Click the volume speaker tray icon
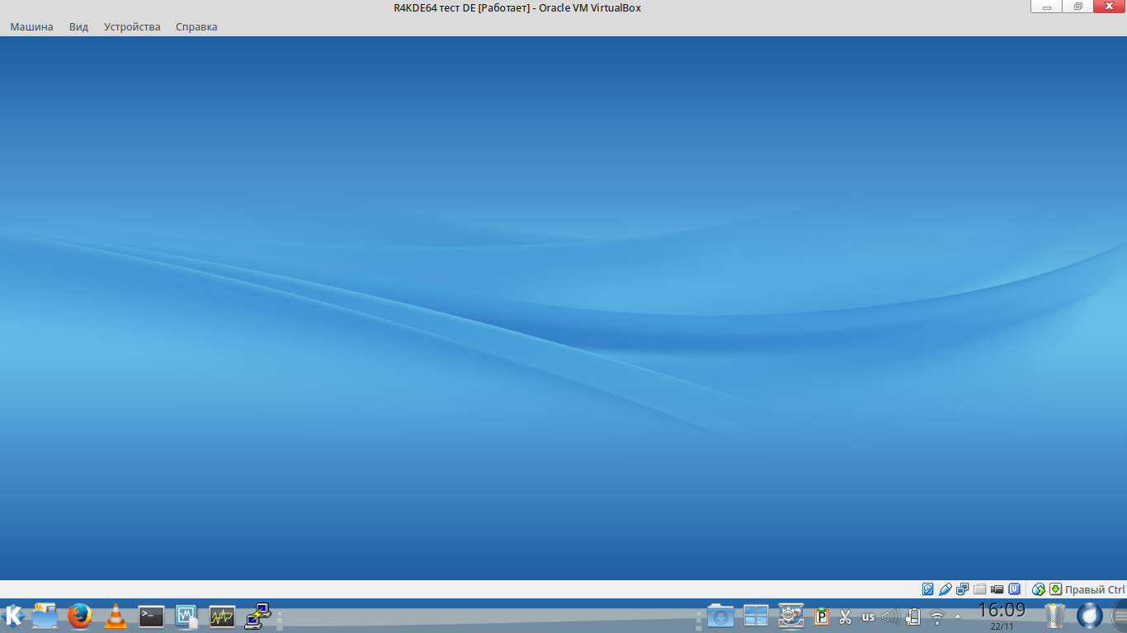Viewport: 1127px width, 633px height. point(890,617)
